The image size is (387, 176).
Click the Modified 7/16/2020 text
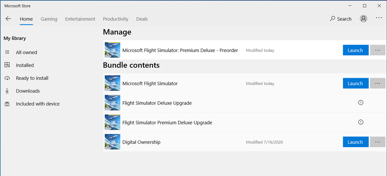(x=264, y=142)
